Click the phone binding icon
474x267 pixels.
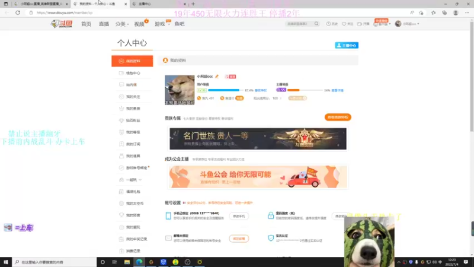pyautogui.click(x=168, y=215)
